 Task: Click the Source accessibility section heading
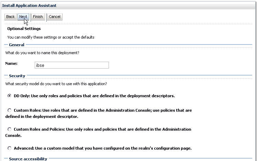tap(28, 159)
